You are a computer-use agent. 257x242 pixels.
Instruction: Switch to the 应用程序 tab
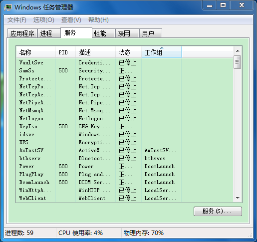22,33
